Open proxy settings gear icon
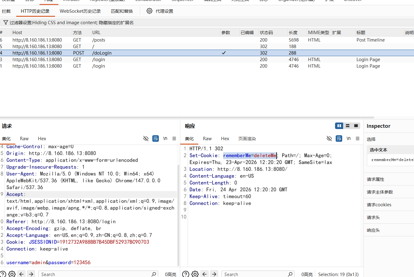Screen dimensions: 414x277 tap(149, 11)
